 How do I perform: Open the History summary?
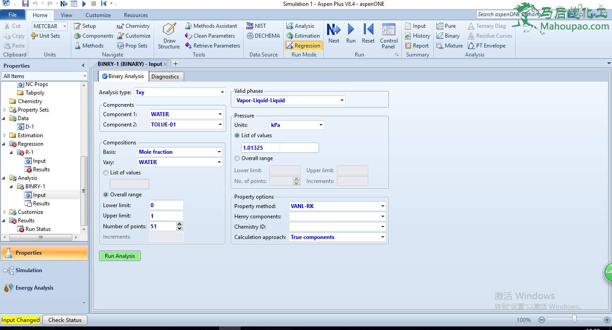(417, 36)
